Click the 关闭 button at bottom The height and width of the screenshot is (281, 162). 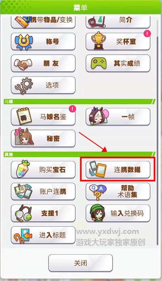(x=81, y=263)
